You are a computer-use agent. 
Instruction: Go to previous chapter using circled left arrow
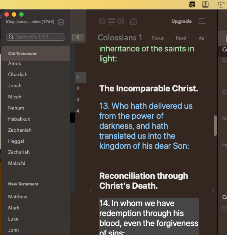pyautogui.click(x=102, y=21)
